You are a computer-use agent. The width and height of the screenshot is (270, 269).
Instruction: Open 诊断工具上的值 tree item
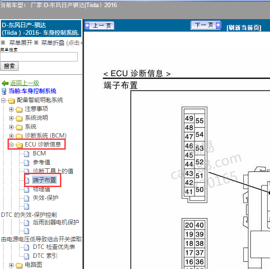pos(53,171)
